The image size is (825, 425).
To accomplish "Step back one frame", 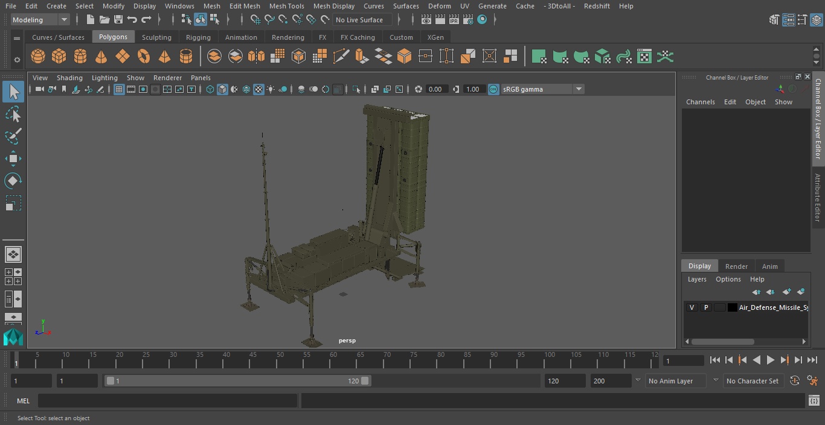I will [728, 360].
